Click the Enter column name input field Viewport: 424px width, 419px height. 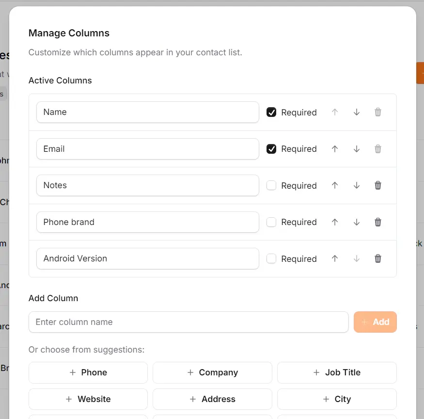[x=188, y=322]
